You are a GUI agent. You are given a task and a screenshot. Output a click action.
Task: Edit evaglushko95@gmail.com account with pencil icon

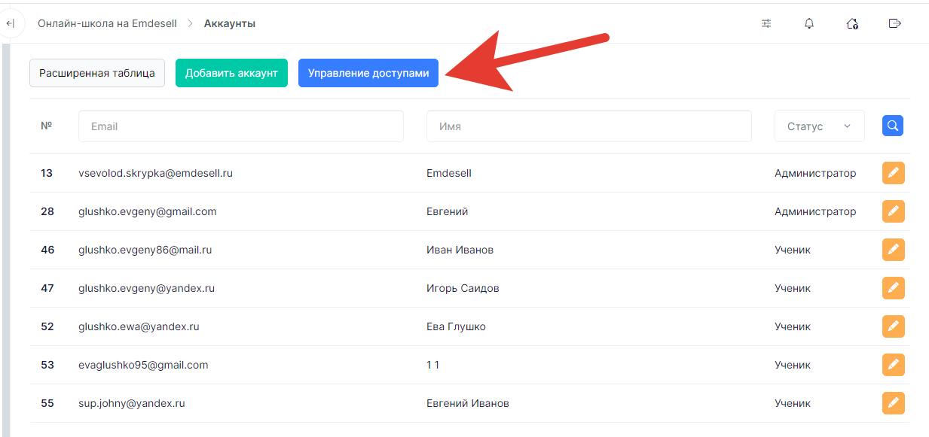click(x=894, y=365)
